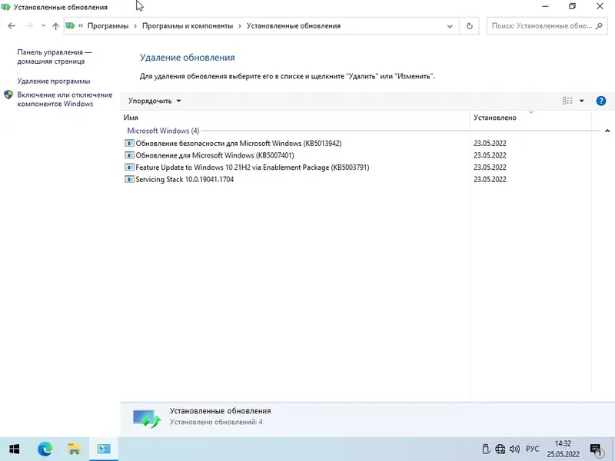The image size is (615, 461).
Task: Open the Упорядочить menu
Action: click(155, 101)
